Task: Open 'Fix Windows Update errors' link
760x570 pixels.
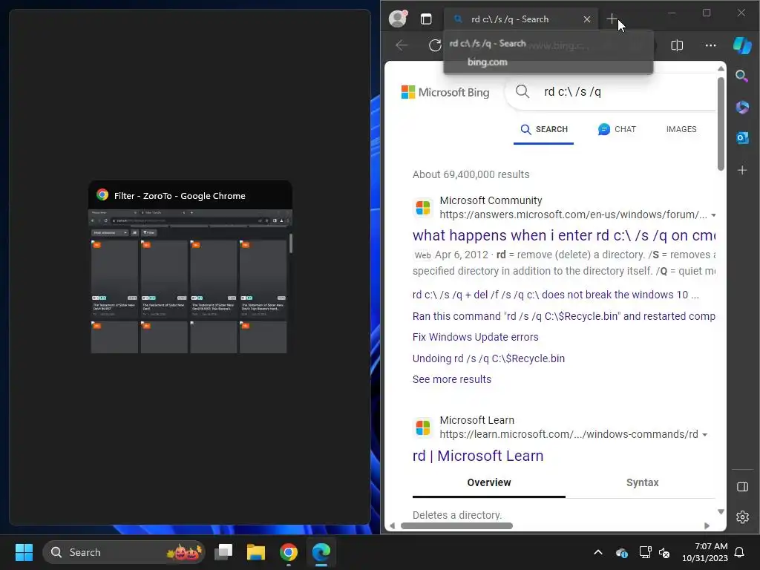Action: click(475, 337)
